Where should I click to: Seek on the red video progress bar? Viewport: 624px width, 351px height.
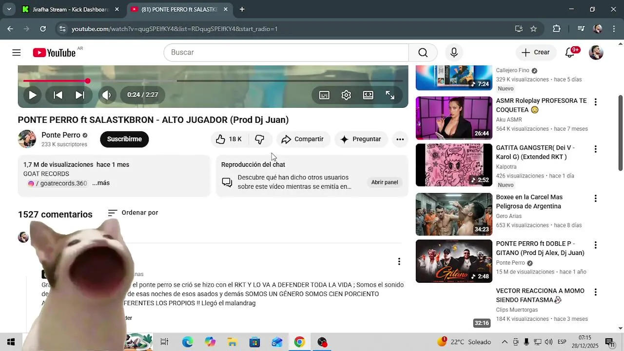[213, 81]
